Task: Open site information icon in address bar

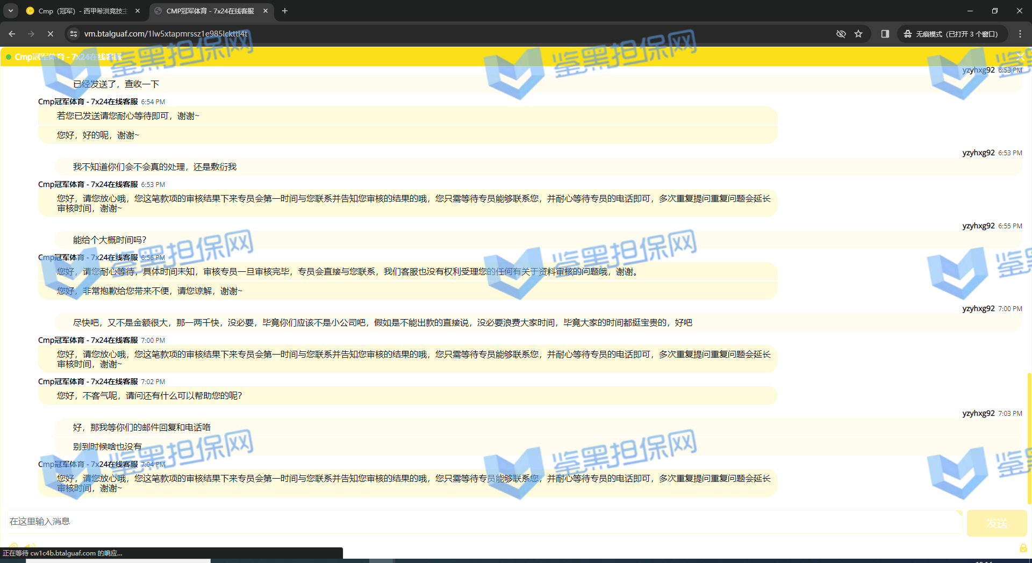Action: 74,34
